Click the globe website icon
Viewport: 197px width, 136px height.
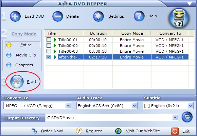(x=118, y=131)
